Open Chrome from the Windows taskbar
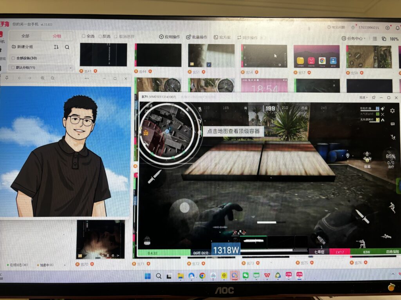Screen dimensions: 401x300 tap(202, 275)
